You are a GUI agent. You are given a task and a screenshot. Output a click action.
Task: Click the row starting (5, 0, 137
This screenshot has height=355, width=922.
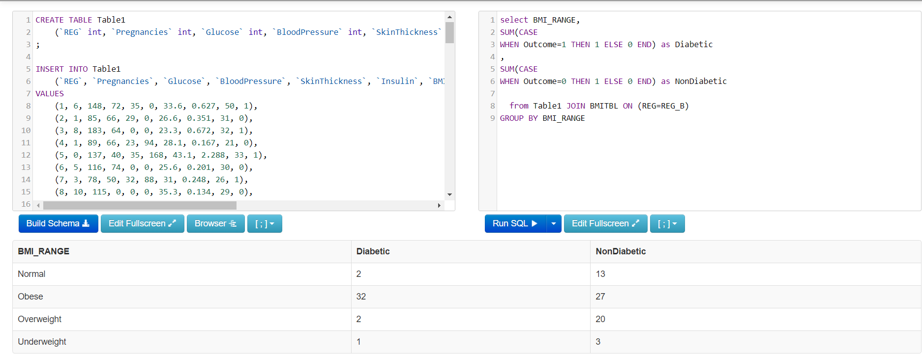pos(161,155)
